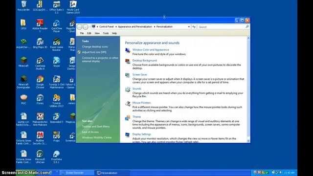The image size is (313, 176).
Task: Launch Razer Game Booster from the desktop
Action: [57, 44]
